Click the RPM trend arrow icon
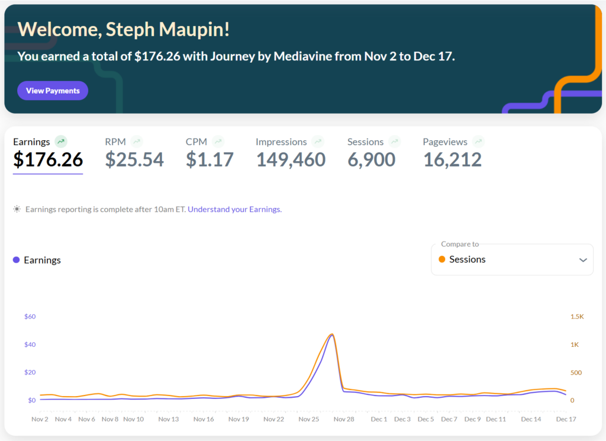 pos(137,141)
